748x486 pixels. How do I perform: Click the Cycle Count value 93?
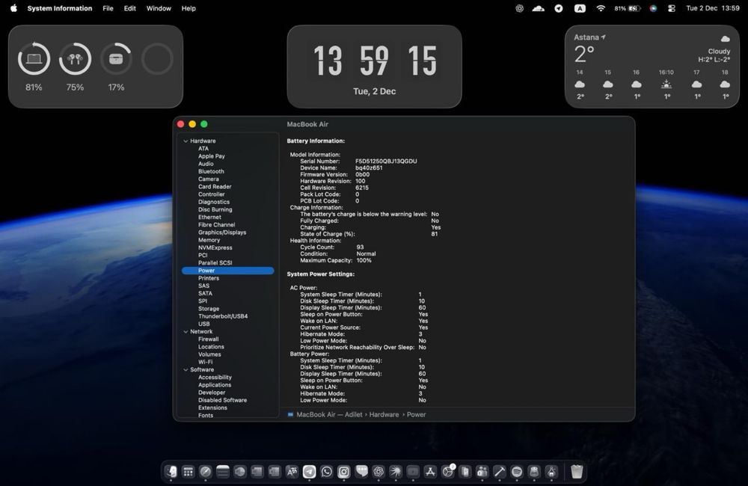(x=361, y=247)
